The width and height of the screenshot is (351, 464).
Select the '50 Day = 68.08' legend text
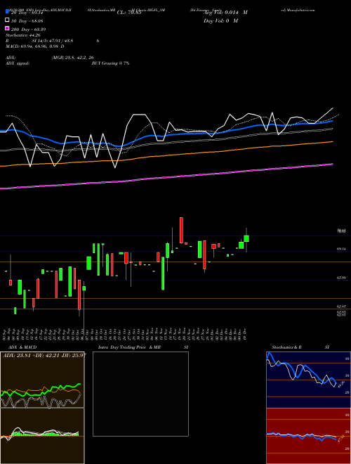(x=27, y=21)
